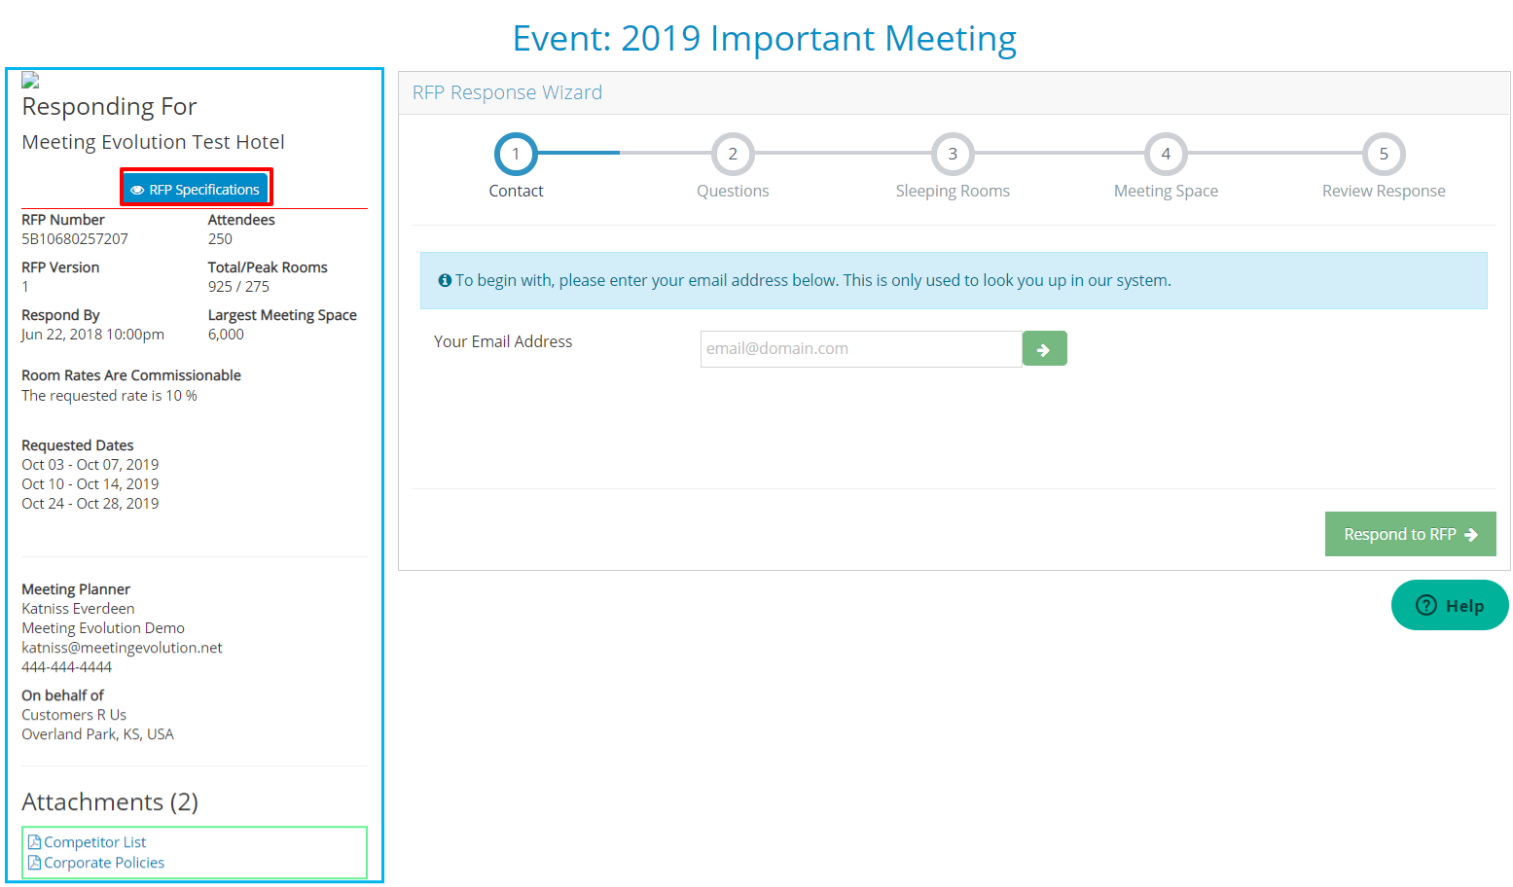The image size is (1513, 887).
Task: Open the Corporate Policies attachment
Action: point(104,863)
